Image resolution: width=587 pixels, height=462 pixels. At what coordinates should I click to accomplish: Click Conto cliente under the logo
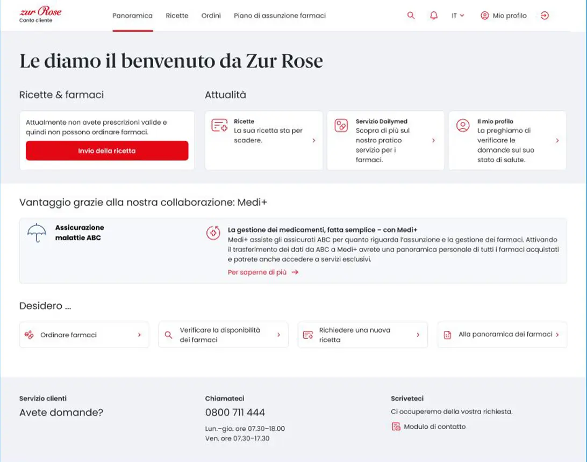coord(35,20)
